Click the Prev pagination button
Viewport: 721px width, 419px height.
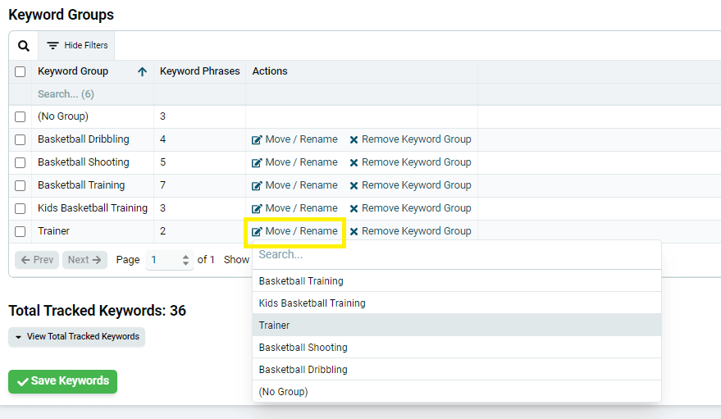(x=37, y=260)
